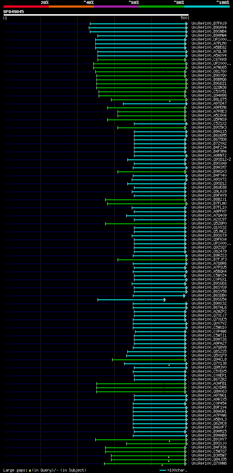Image resolution: width=233 pixels, height=473 pixels.
Task: Select the UniRef100_Q7Y138 label
Action: pos(209,363)
